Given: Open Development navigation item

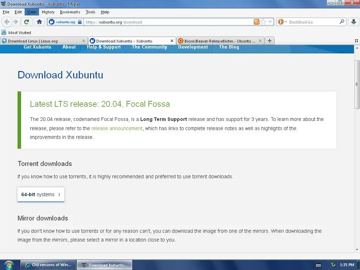Looking at the screenshot, I should coord(193,47).
